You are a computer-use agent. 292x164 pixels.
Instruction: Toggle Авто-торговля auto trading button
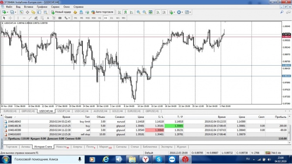[x=102, y=12]
